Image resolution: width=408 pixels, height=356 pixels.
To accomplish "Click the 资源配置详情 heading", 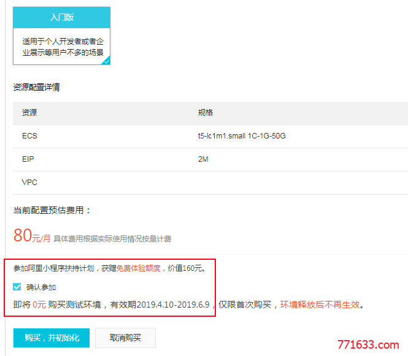I will tap(36, 87).
